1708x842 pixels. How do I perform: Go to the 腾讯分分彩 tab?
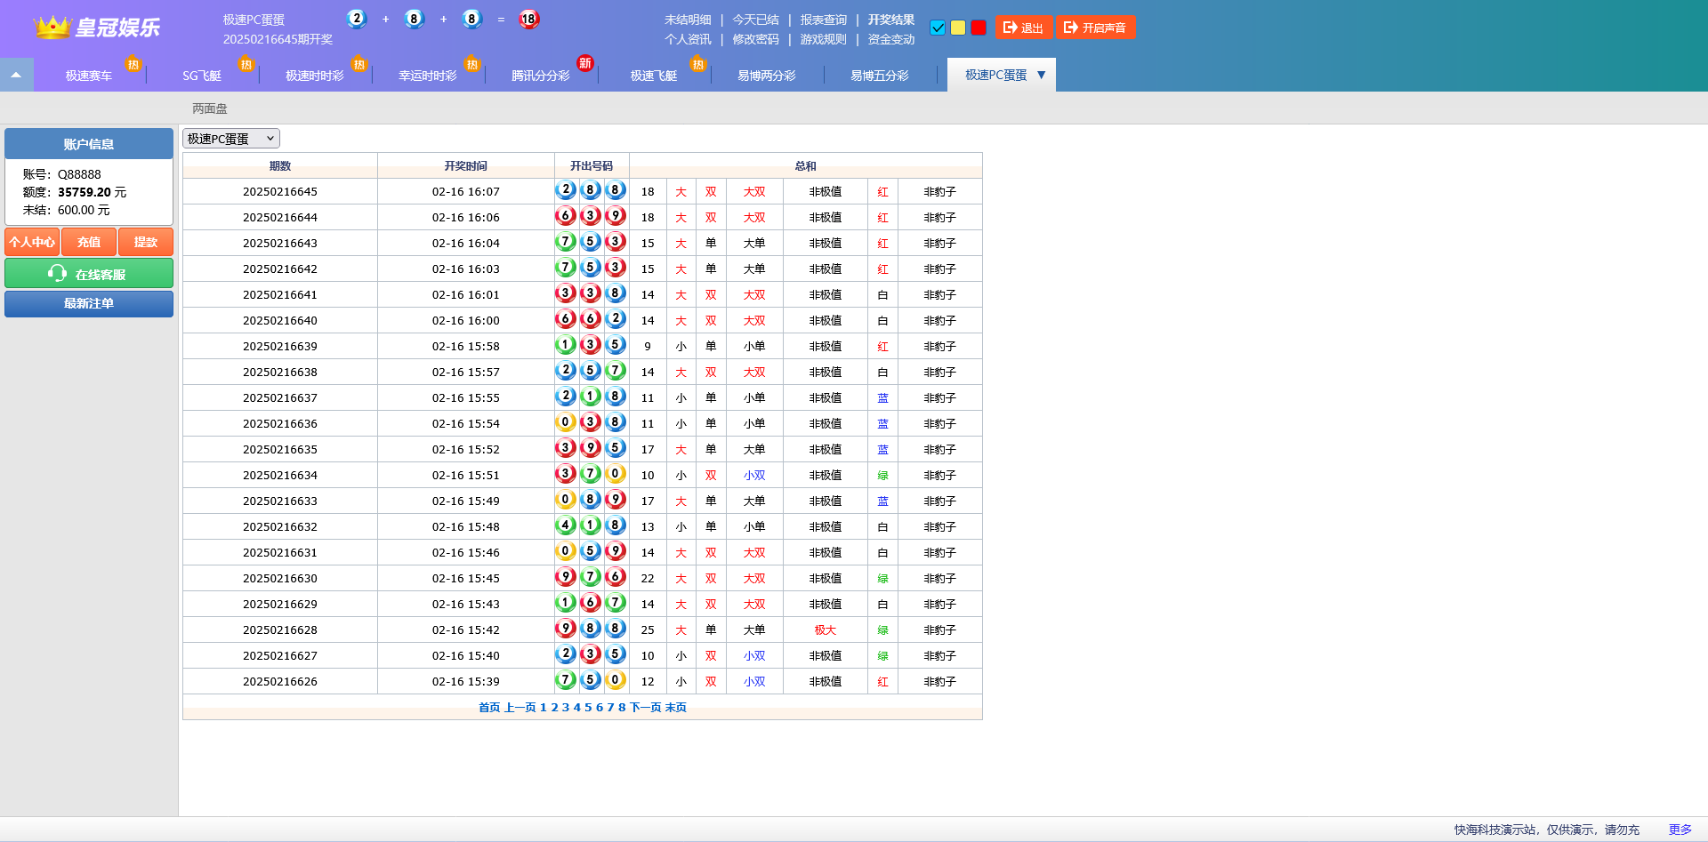point(541,76)
